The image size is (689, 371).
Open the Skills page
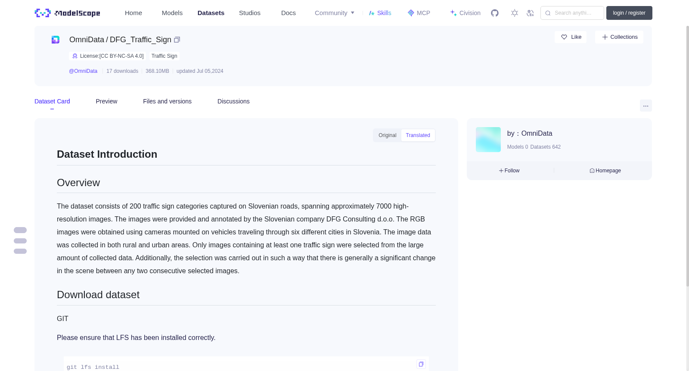point(380,13)
